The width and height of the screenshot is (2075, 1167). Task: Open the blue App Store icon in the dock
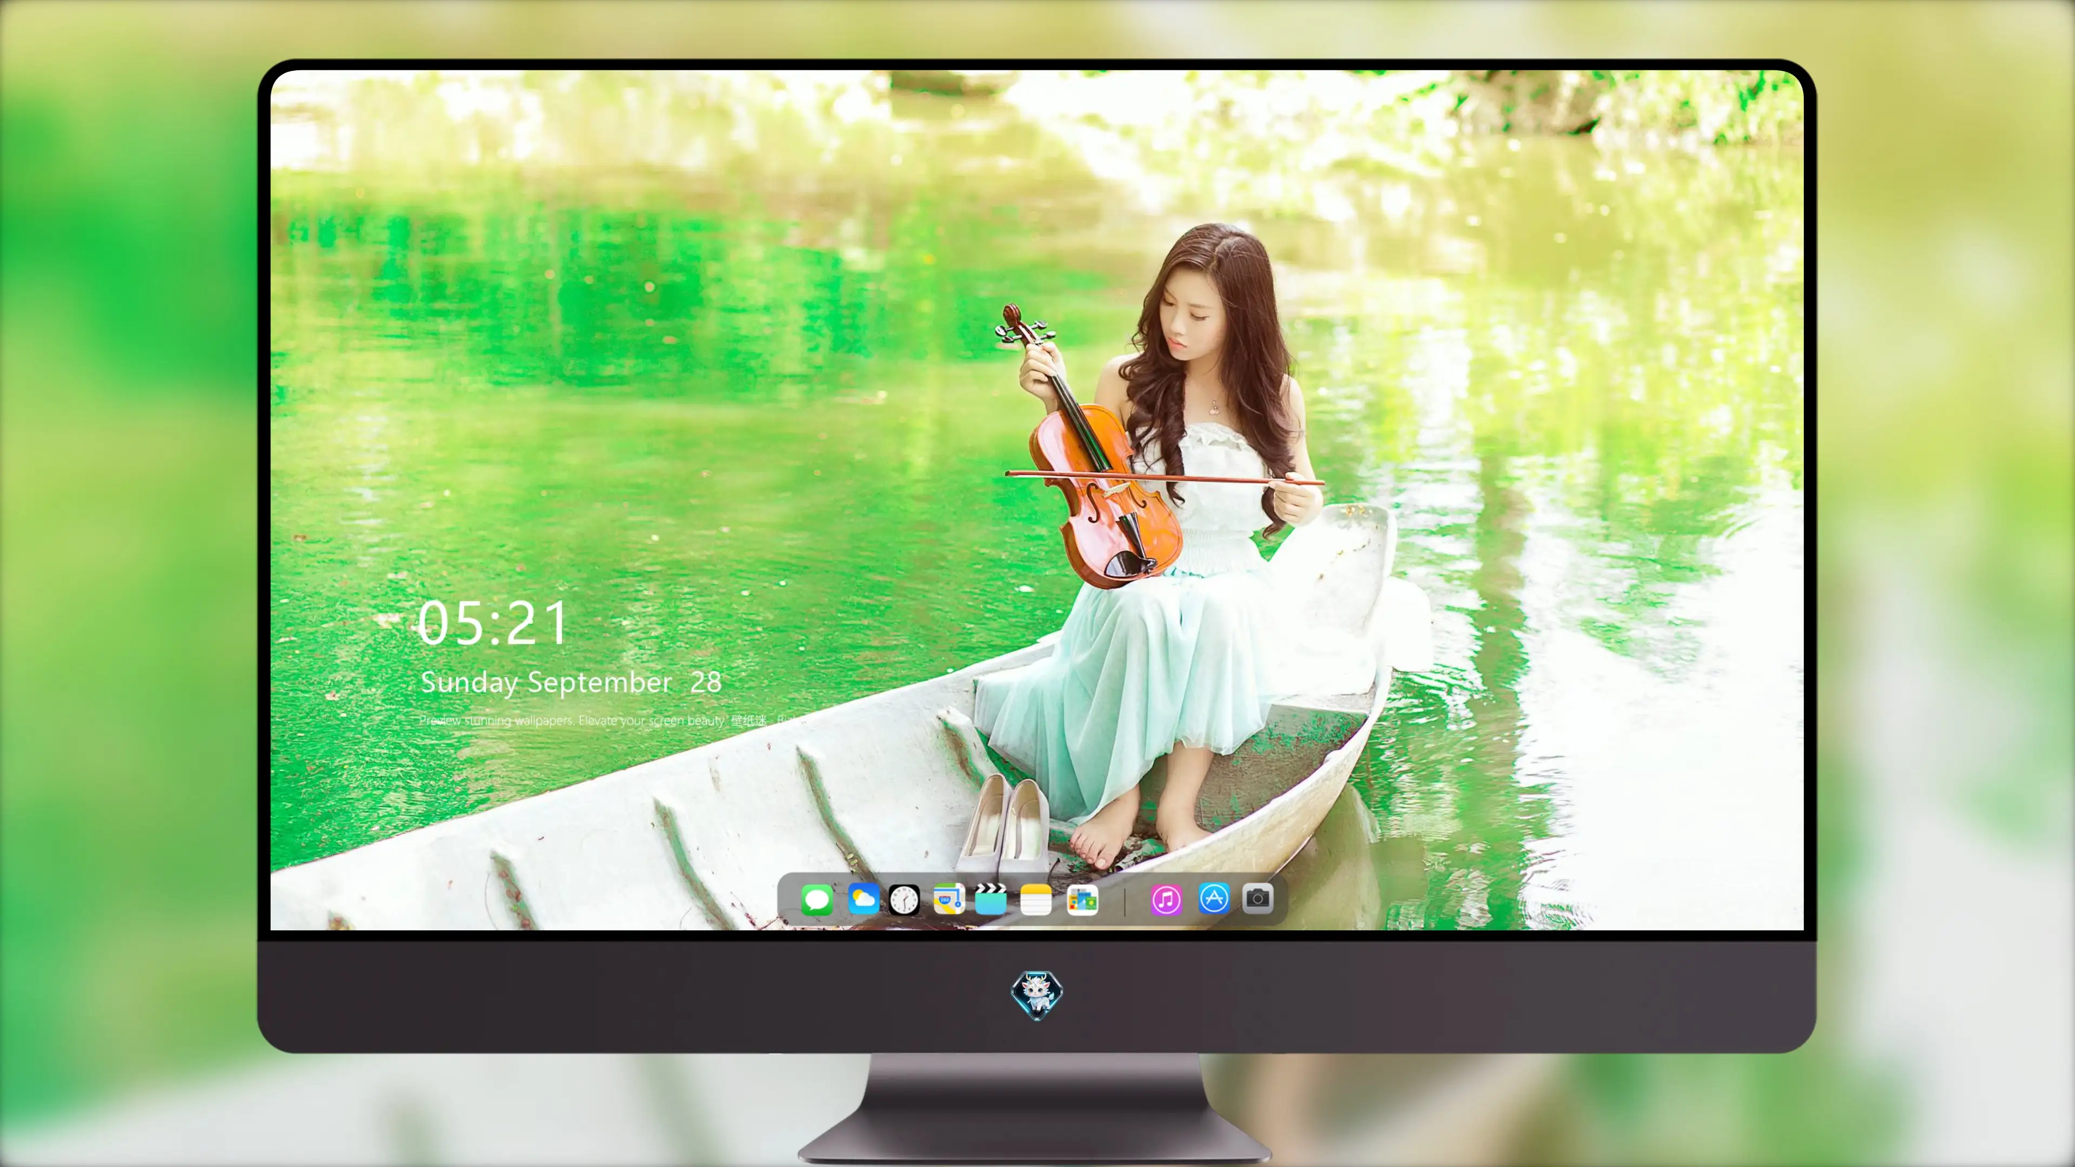point(1214,899)
